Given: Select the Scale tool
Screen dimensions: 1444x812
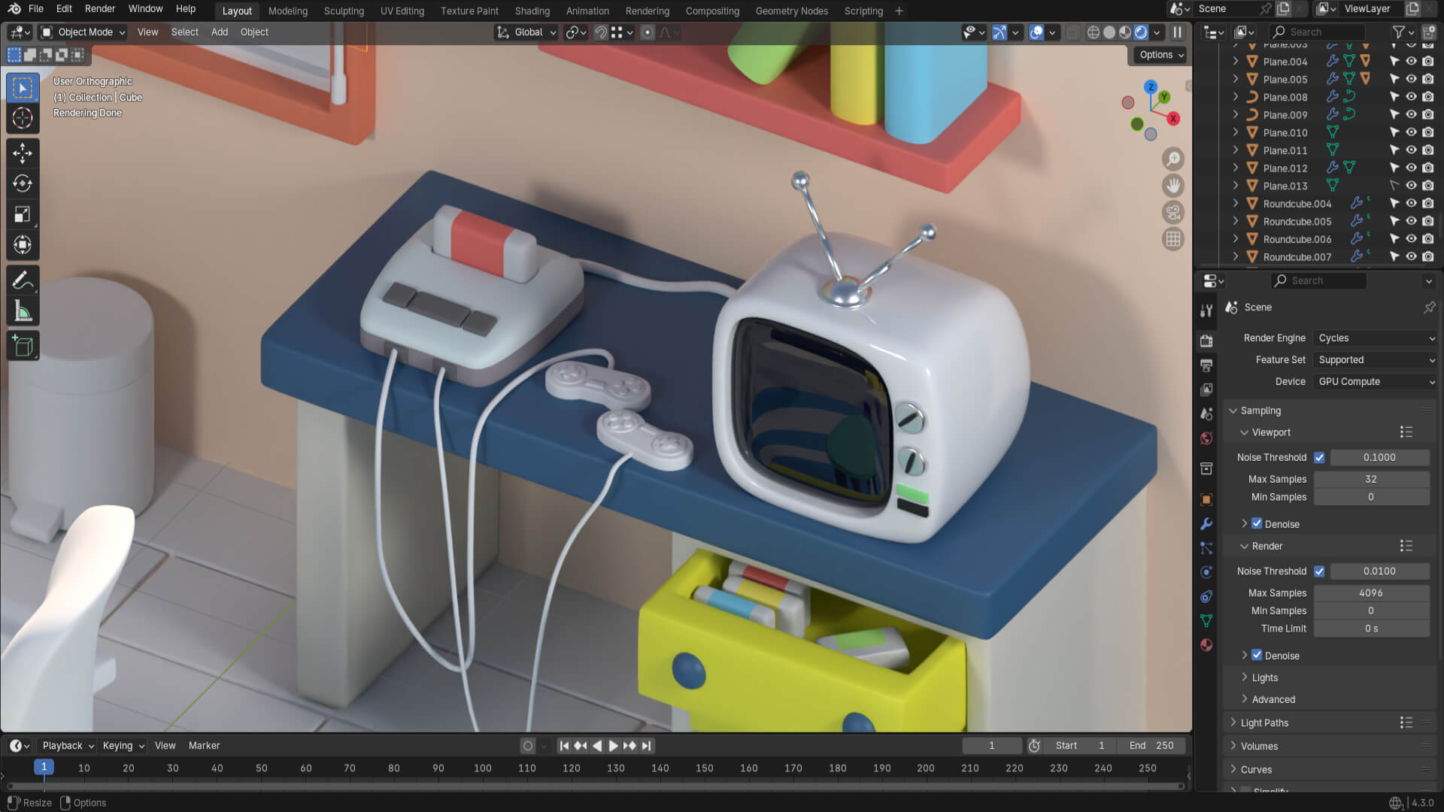Looking at the screenshot, I should coord(23,214).
